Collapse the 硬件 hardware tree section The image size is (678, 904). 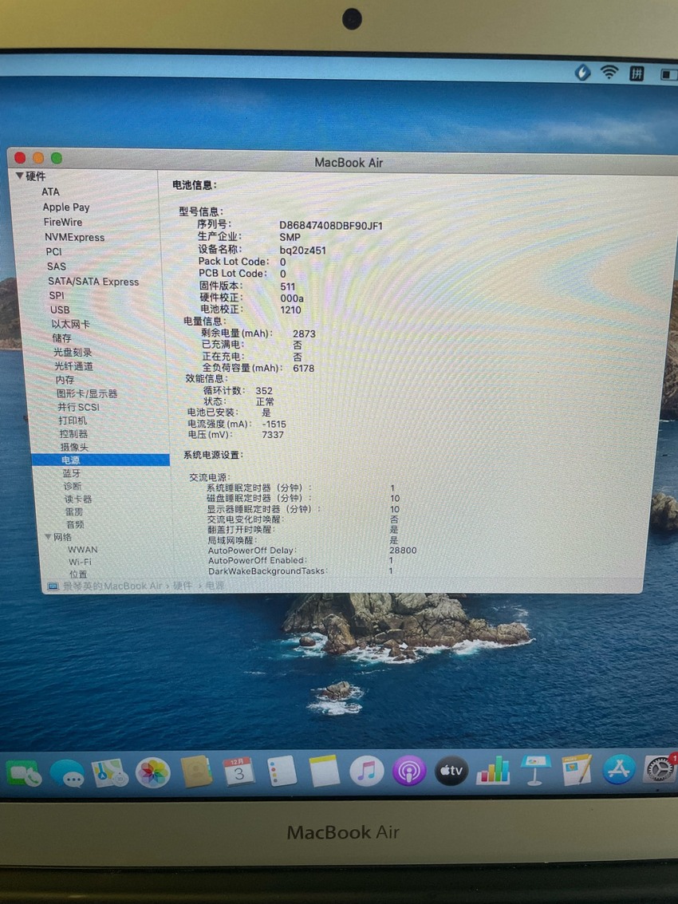[19, 176]
